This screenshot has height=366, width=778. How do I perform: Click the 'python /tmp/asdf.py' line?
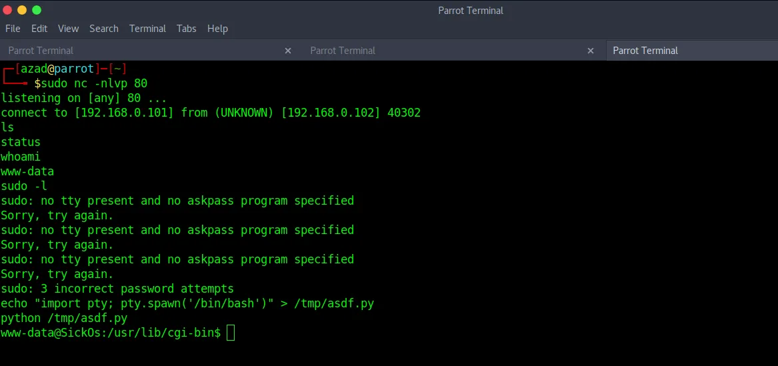pyautogui.click(x=64, y=318)
